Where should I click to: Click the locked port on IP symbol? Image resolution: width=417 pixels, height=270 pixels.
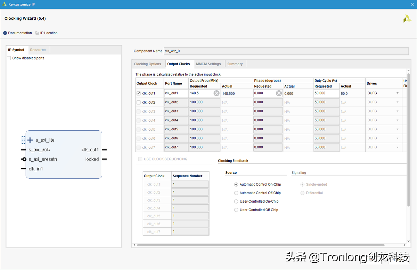[92, 159]
